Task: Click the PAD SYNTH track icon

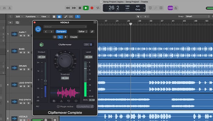Action: click(x=14, y=102)
